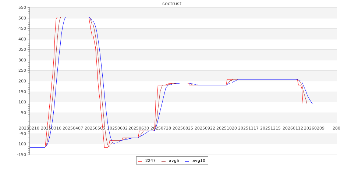344x184 pixels.
Task: Select the 20250728 x-axis date label
Action: click(x=161, y=128)
